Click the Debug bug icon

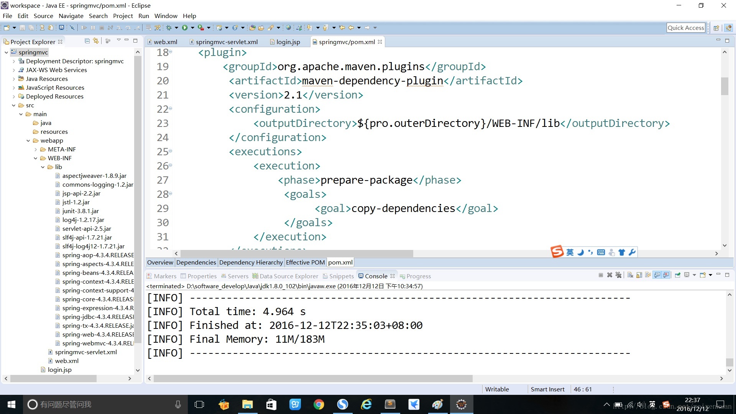click(169, 28)
